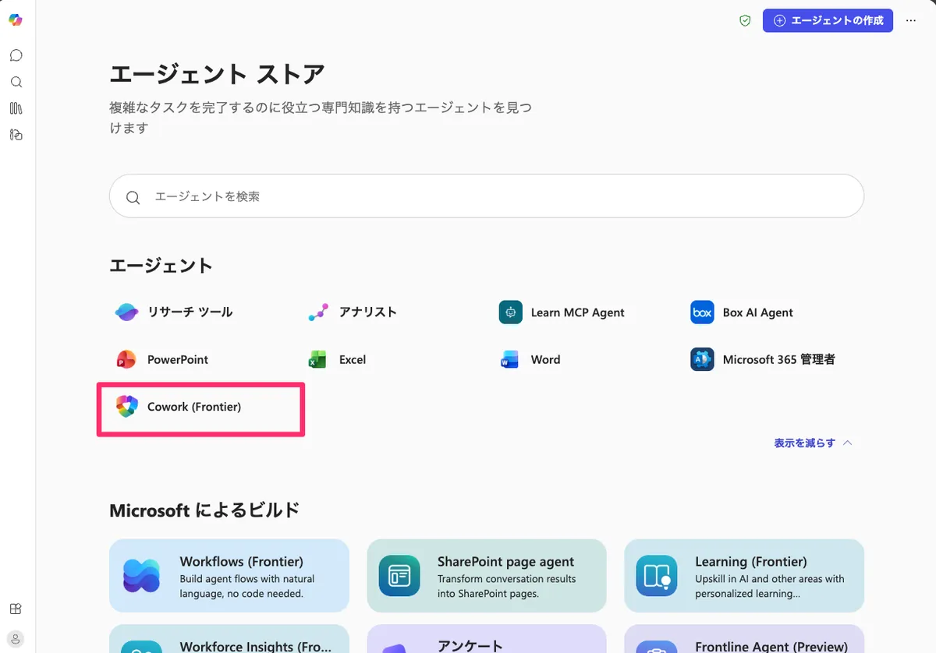Open the Workflows (Frontier) card
Image resolution: width=936 pixels, height=653 pixels.
click(229, 576)
